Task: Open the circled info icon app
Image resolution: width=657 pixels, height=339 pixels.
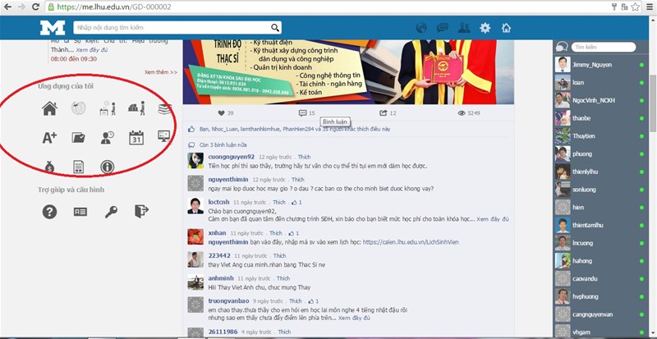Action: 107,167
